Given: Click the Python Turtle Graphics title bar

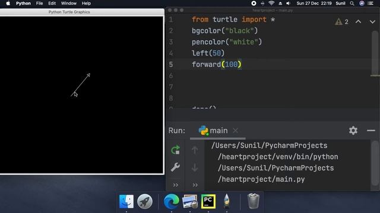Looking at the screenshot, I should pyautogui.click(x=82, y=12).
